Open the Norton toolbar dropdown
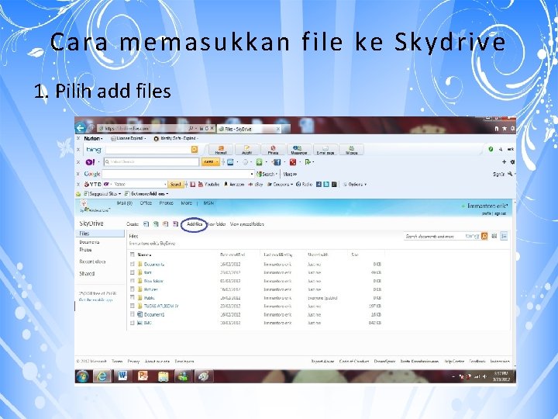 pos(93,138)
